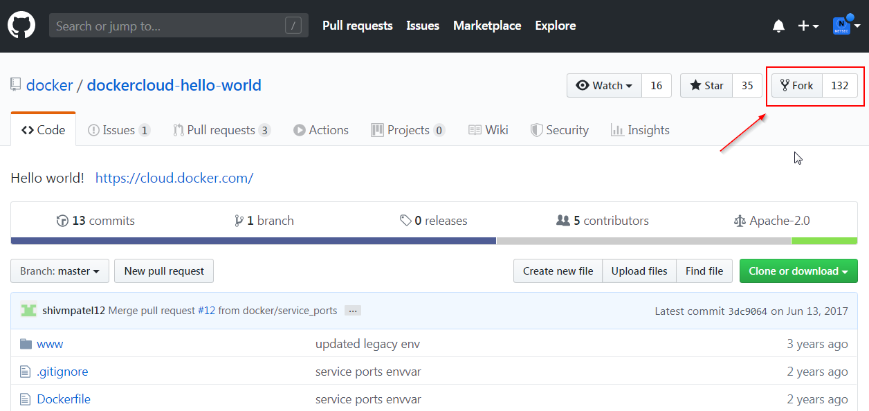This screenshot has width=869, height=411.
Task: Click the slash shortcut key hint
Action: [x=293, y=26]
